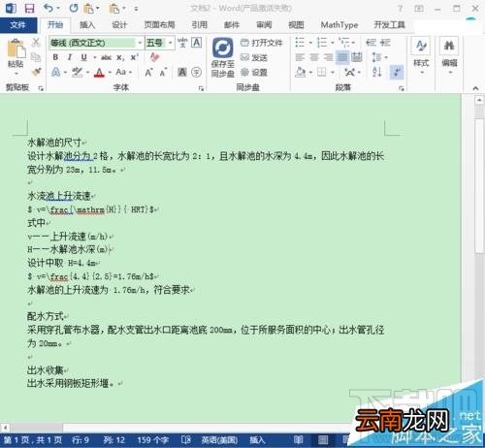Switch to 页面布局 tab
This screenshot has height=448, width=485.
tap(159, 25)
